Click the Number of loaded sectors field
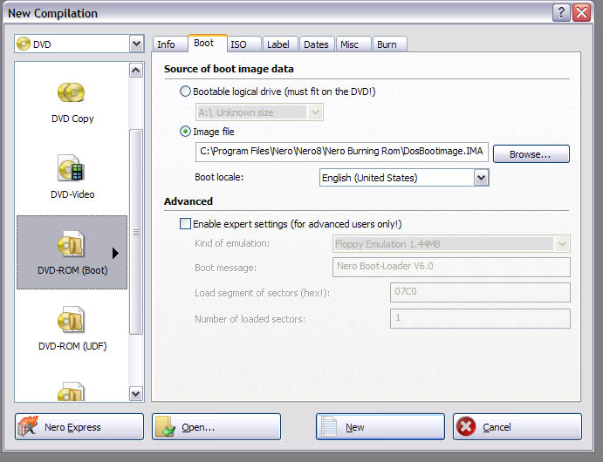 pos(480,318)
